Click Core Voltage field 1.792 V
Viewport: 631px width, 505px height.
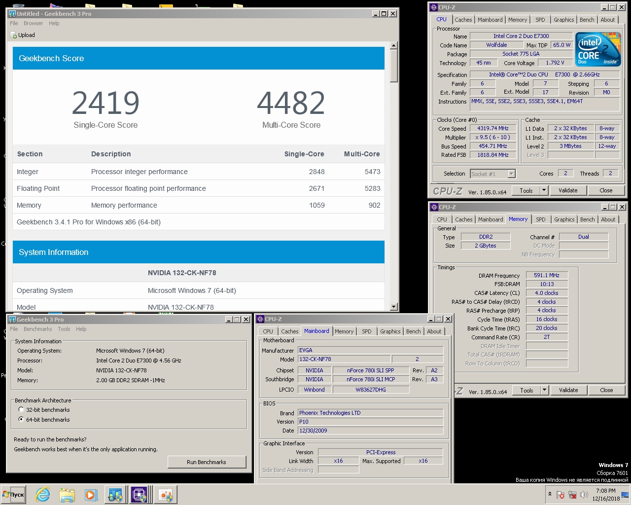point(555,63)
